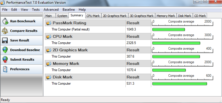The width and height of the screenshot is (222, 103).
Task: Click the Compare Results button label
Action: coord(24,31)
